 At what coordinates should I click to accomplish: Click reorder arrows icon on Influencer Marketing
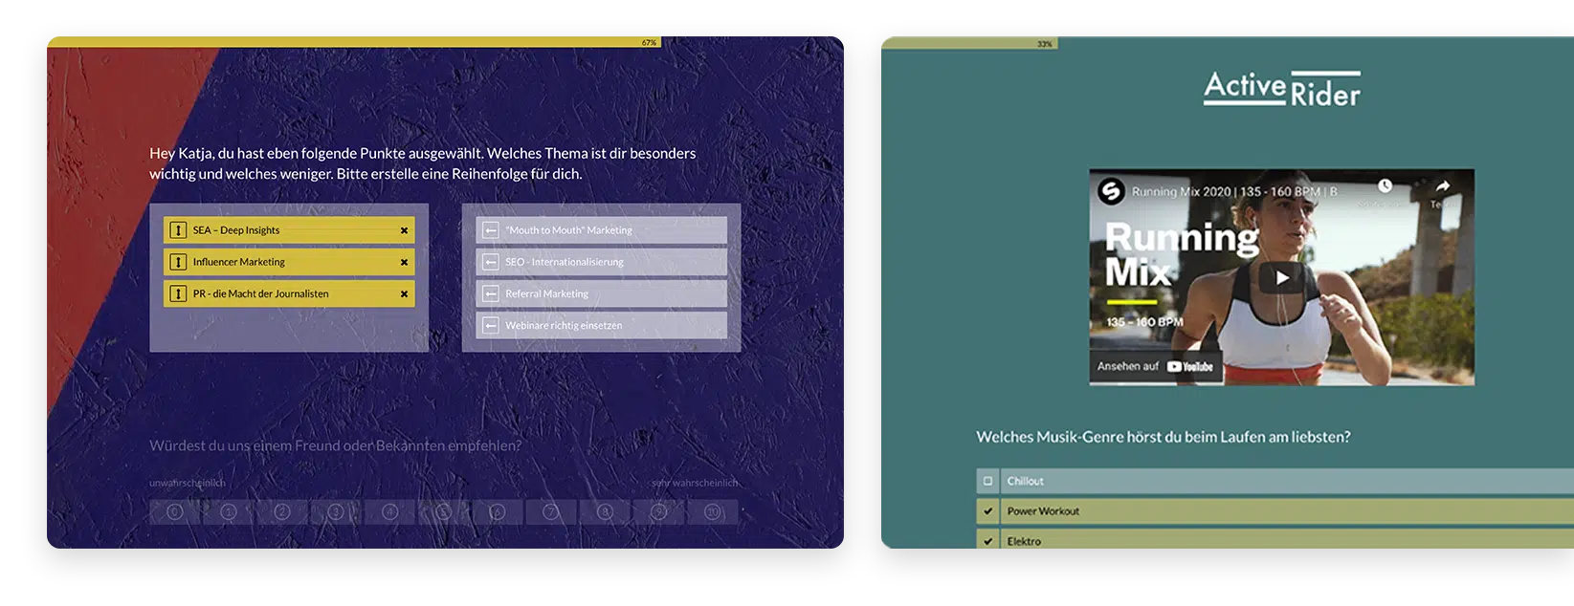click(178, 262)
